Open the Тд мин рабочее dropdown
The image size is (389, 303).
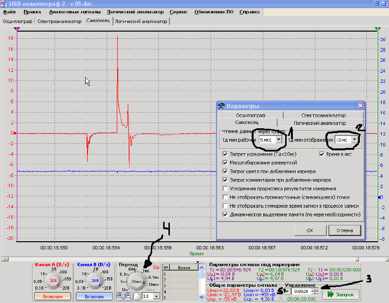click(x=279, y=140)
